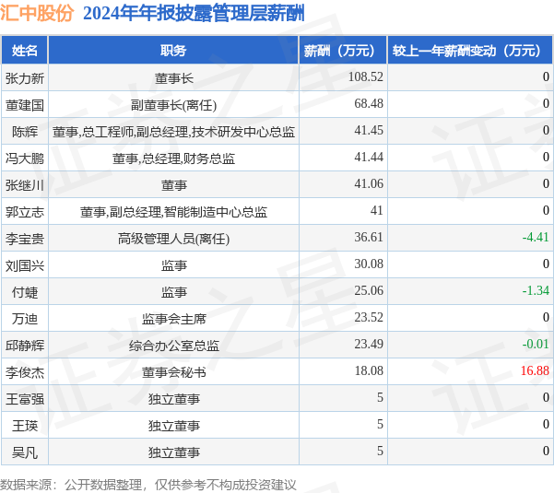Click the salary value 23.52
This screenshot has width=554, height=493.
pyautogui.click(x=369, y=317)
